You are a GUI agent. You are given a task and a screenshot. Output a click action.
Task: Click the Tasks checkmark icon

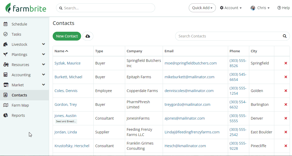pos(5,34)
